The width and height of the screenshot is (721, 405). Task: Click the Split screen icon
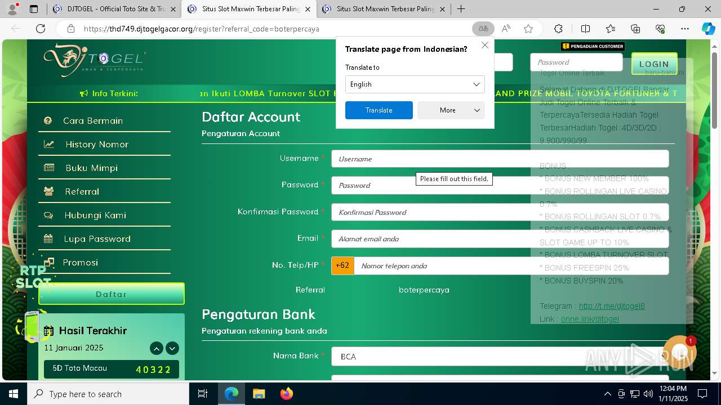[x=585, y=29]
